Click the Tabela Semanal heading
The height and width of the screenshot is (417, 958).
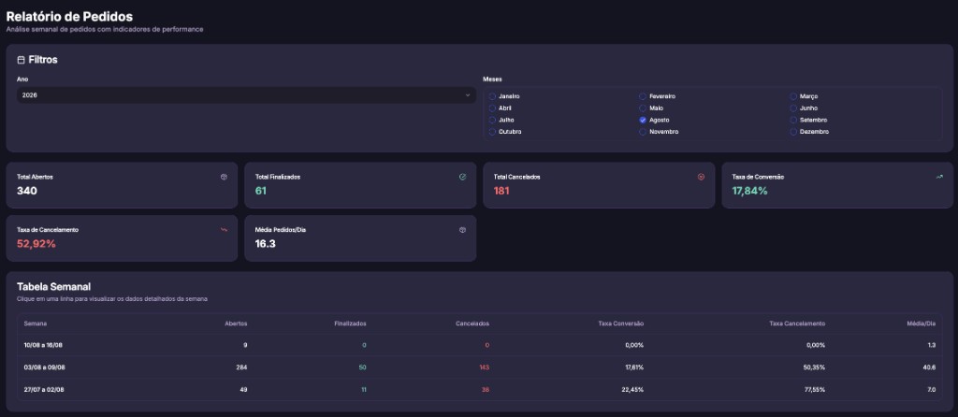(53, 286)
